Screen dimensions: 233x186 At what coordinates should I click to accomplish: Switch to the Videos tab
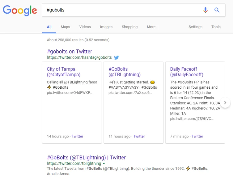[85, 27]
